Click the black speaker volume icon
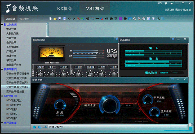Image resolution: width=195 pixels, height=134 pixels. tap(107, 19)
